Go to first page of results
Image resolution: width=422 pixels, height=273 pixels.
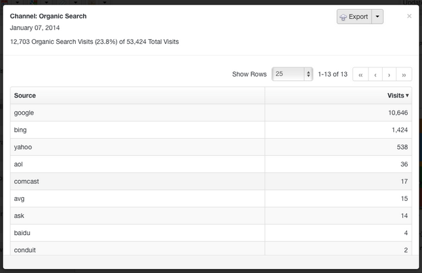click(x=360, y=75)
